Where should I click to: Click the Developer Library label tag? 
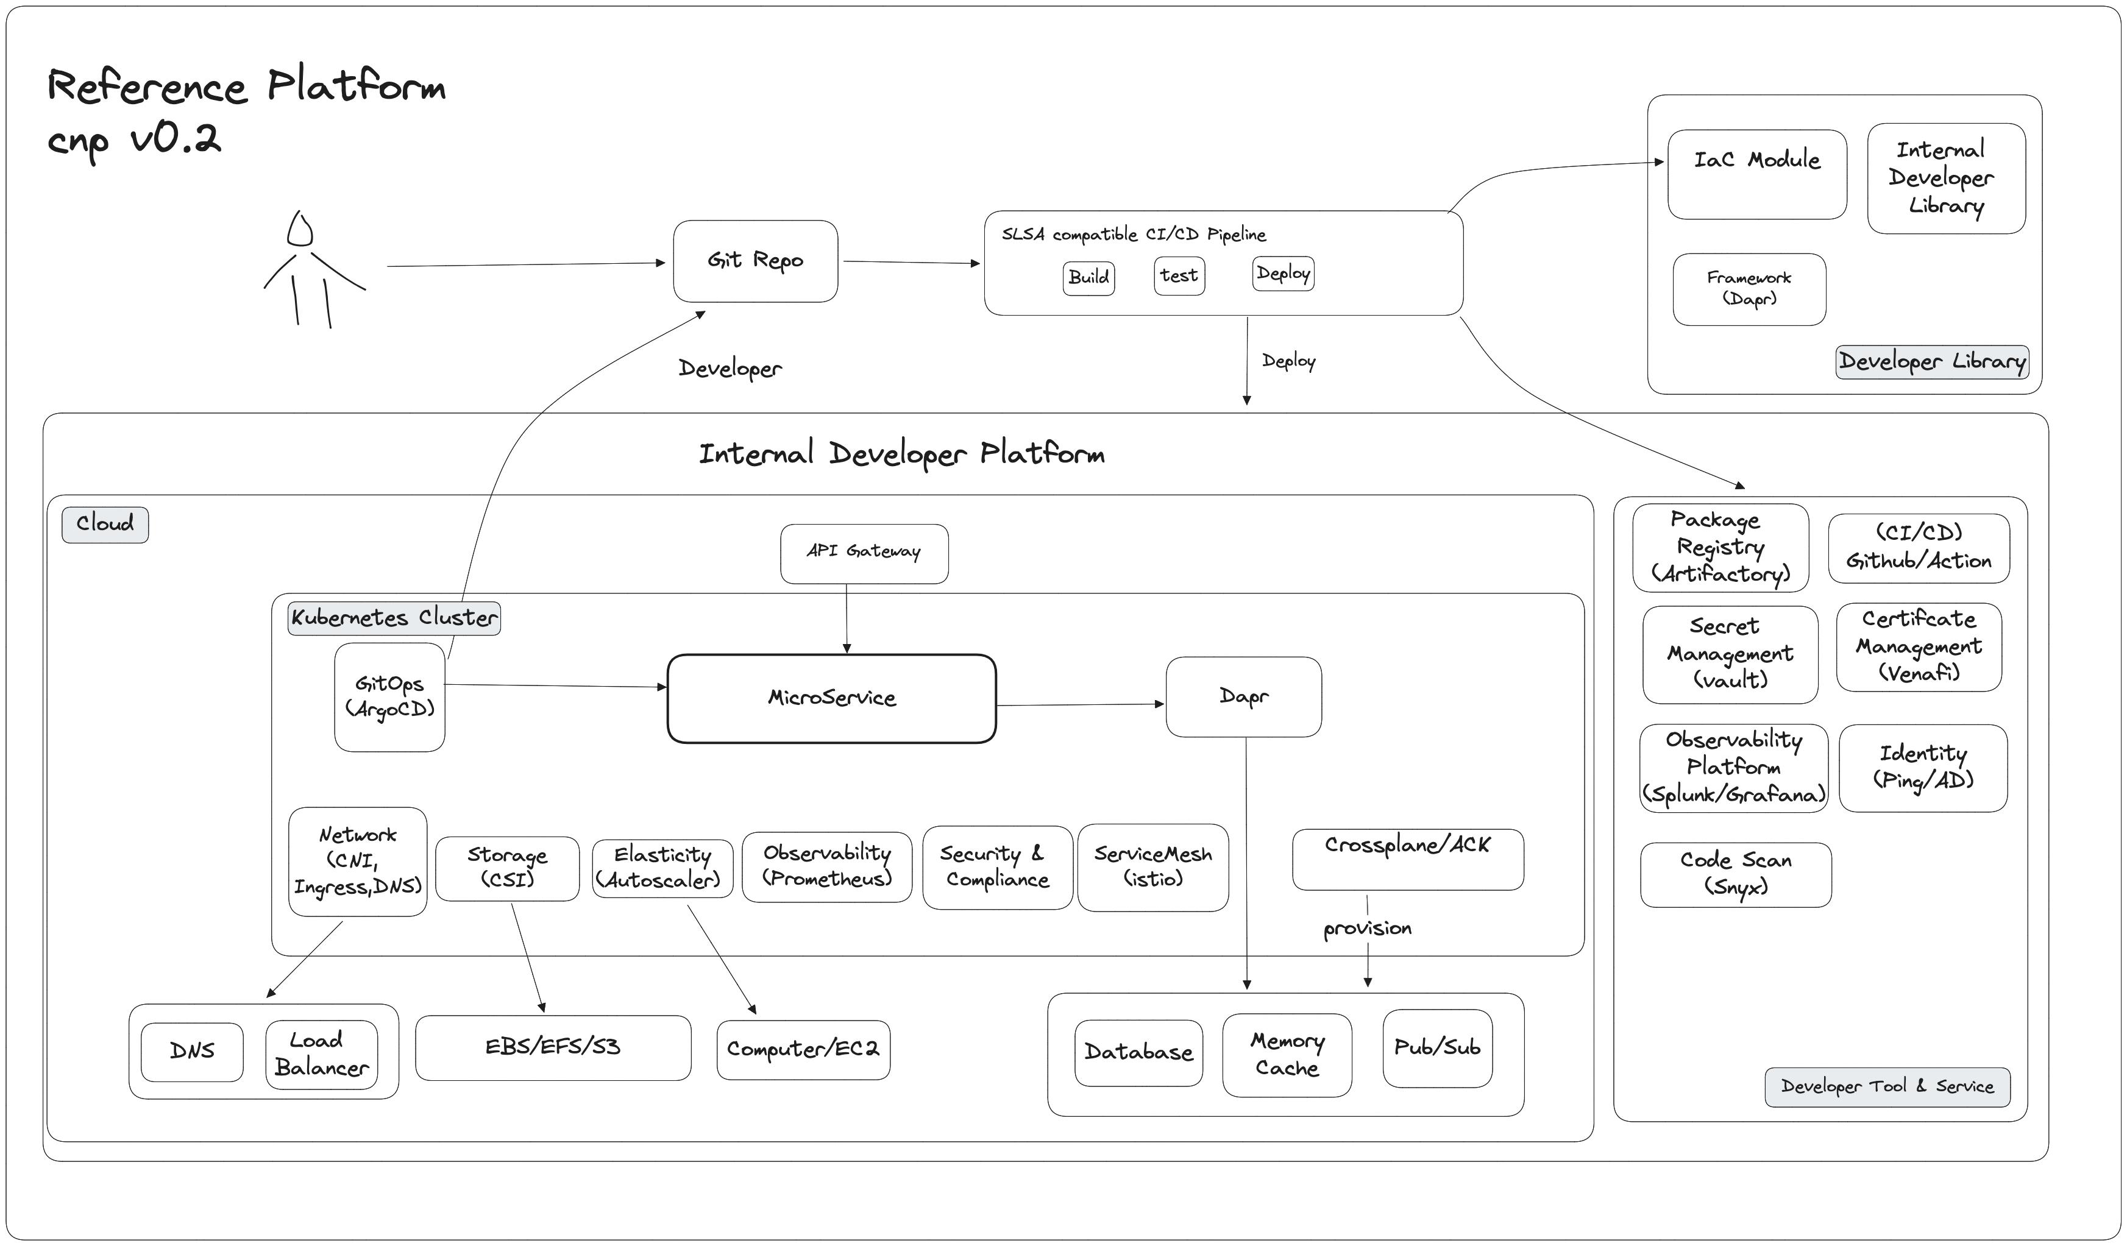1932,361
